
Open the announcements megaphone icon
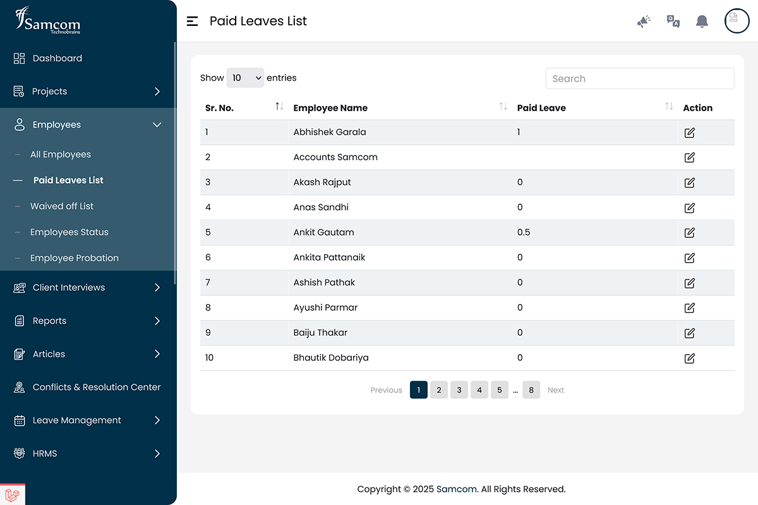point(644,21)
